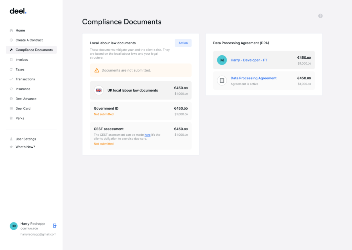Open Create A Contract page

[x=31, y=40]
